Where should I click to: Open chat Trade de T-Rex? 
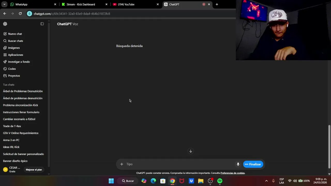coord(12,126)
